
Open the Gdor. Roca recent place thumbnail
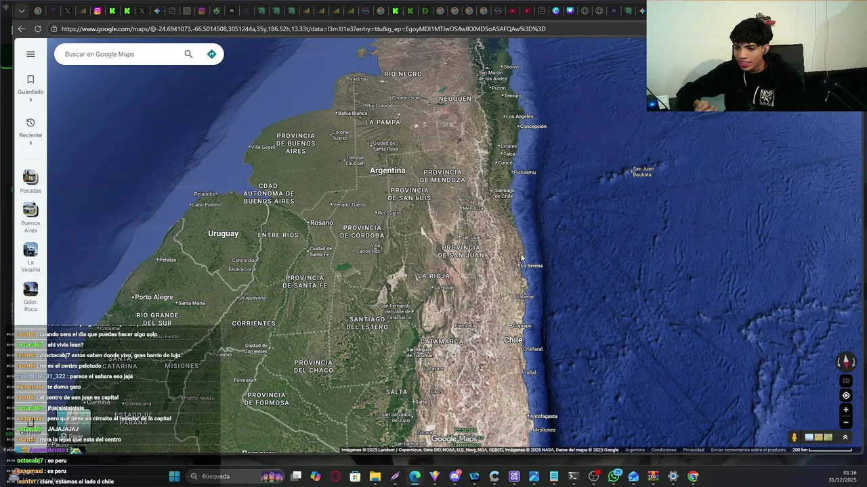(30, 289)
